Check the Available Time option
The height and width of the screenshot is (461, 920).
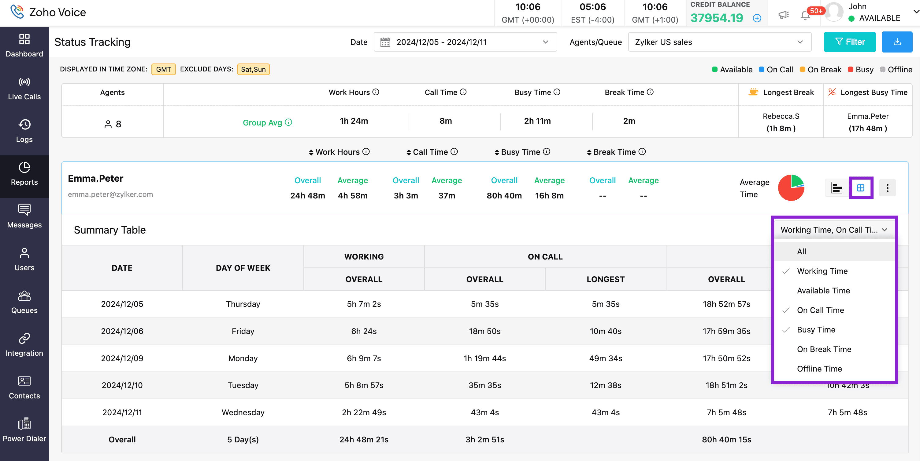(823, 291)
